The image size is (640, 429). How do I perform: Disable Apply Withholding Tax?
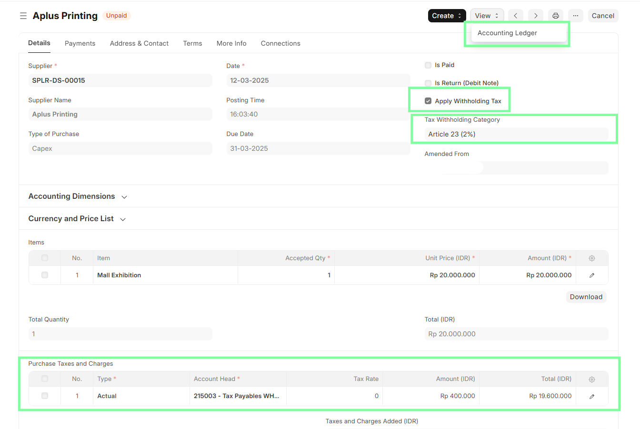[x=428, y=100]
